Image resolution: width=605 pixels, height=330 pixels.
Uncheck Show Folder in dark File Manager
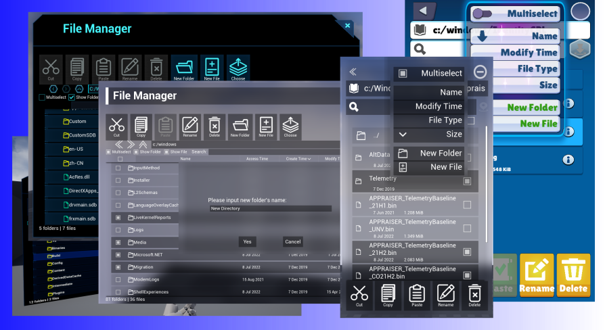point(71,97)
